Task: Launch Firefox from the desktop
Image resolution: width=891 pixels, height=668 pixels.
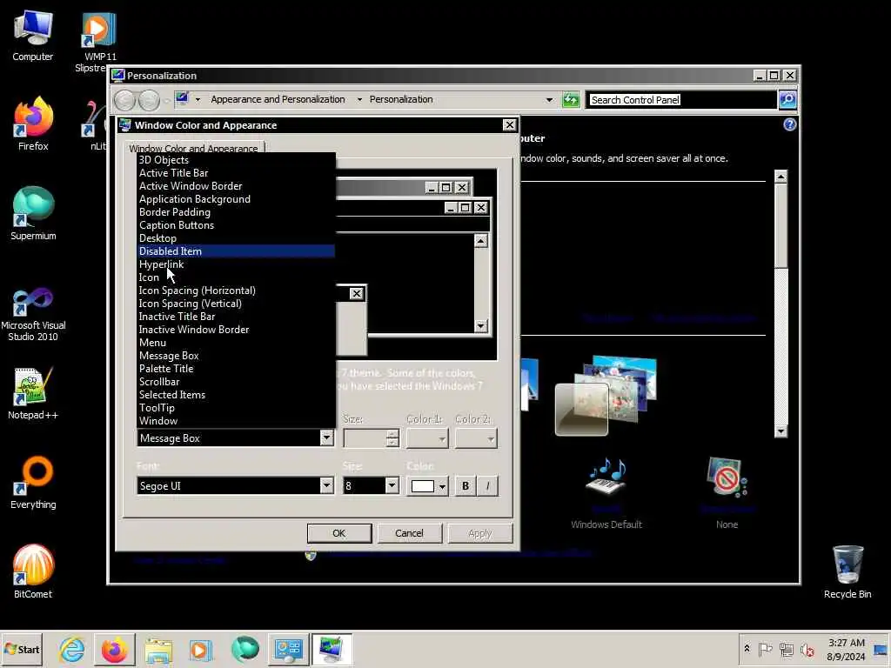Action: pos(33,124)
